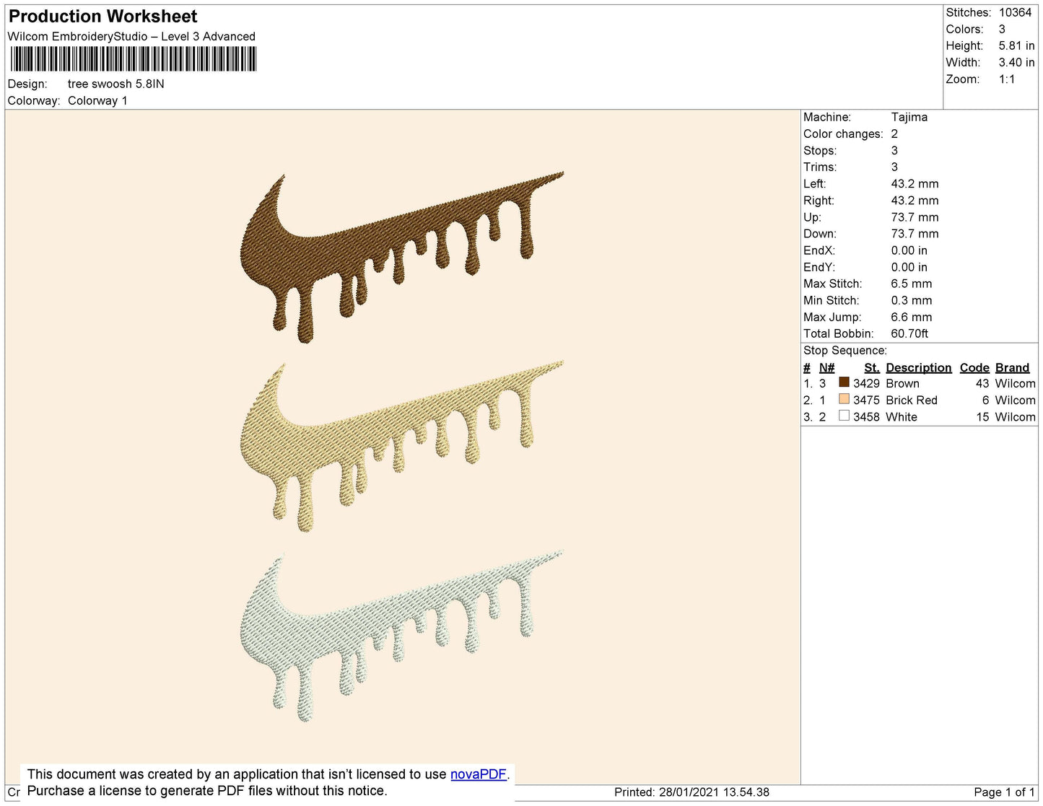Click stitch count "3475" in Brick Red row
Screen dimensions: 1043x806
pyautogui.click(x=866, y=400)
